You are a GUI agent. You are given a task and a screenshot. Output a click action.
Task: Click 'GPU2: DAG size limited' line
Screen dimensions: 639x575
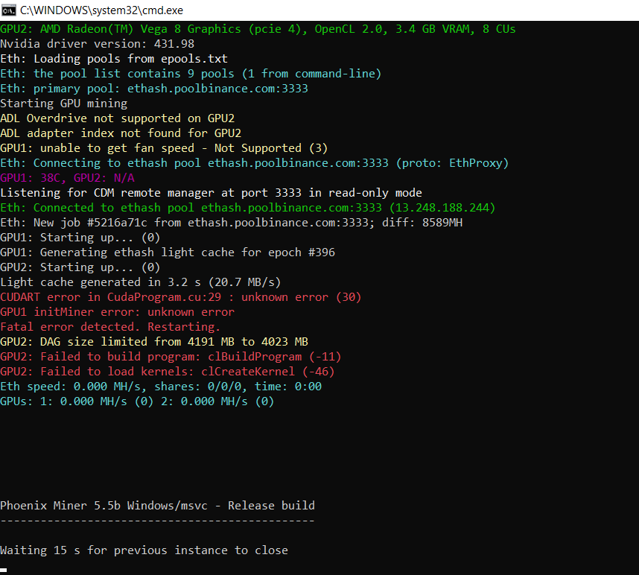click(x=154, y=342)
